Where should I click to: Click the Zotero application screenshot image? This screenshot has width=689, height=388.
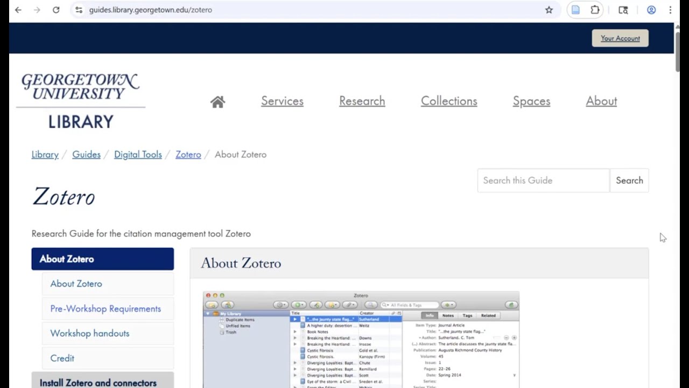[361, 339]
